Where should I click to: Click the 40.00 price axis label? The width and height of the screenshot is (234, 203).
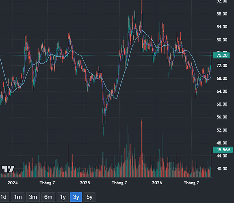[222, 168]
